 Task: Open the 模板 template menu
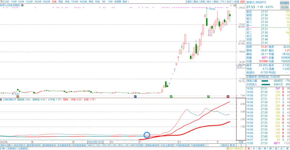pos(233,145)
